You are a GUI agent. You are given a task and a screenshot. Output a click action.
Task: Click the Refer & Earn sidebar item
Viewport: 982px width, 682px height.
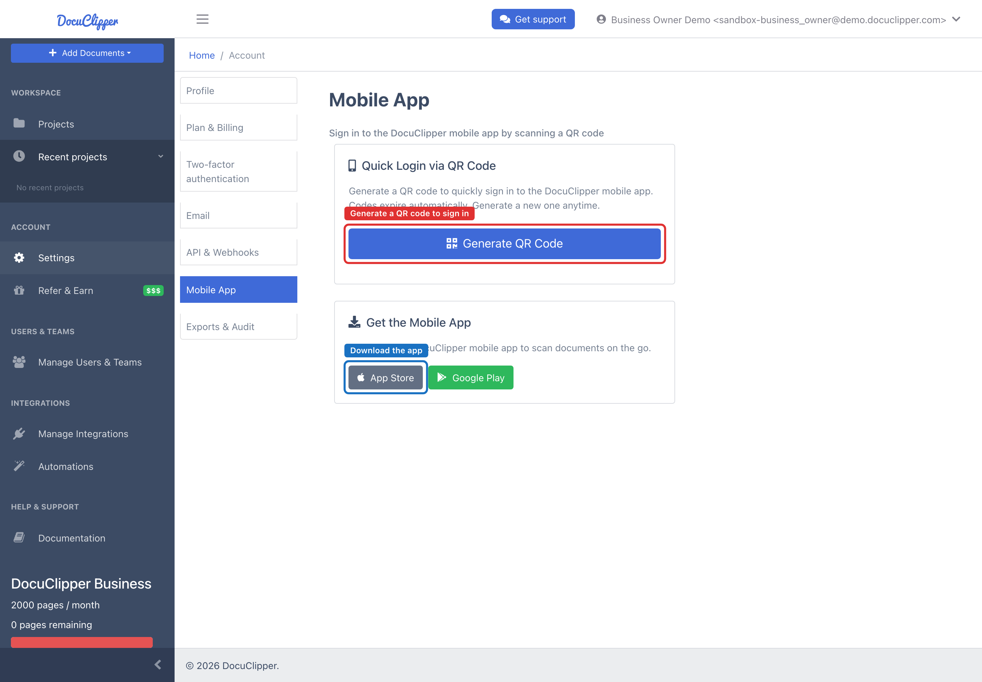(x=87, y=291)
